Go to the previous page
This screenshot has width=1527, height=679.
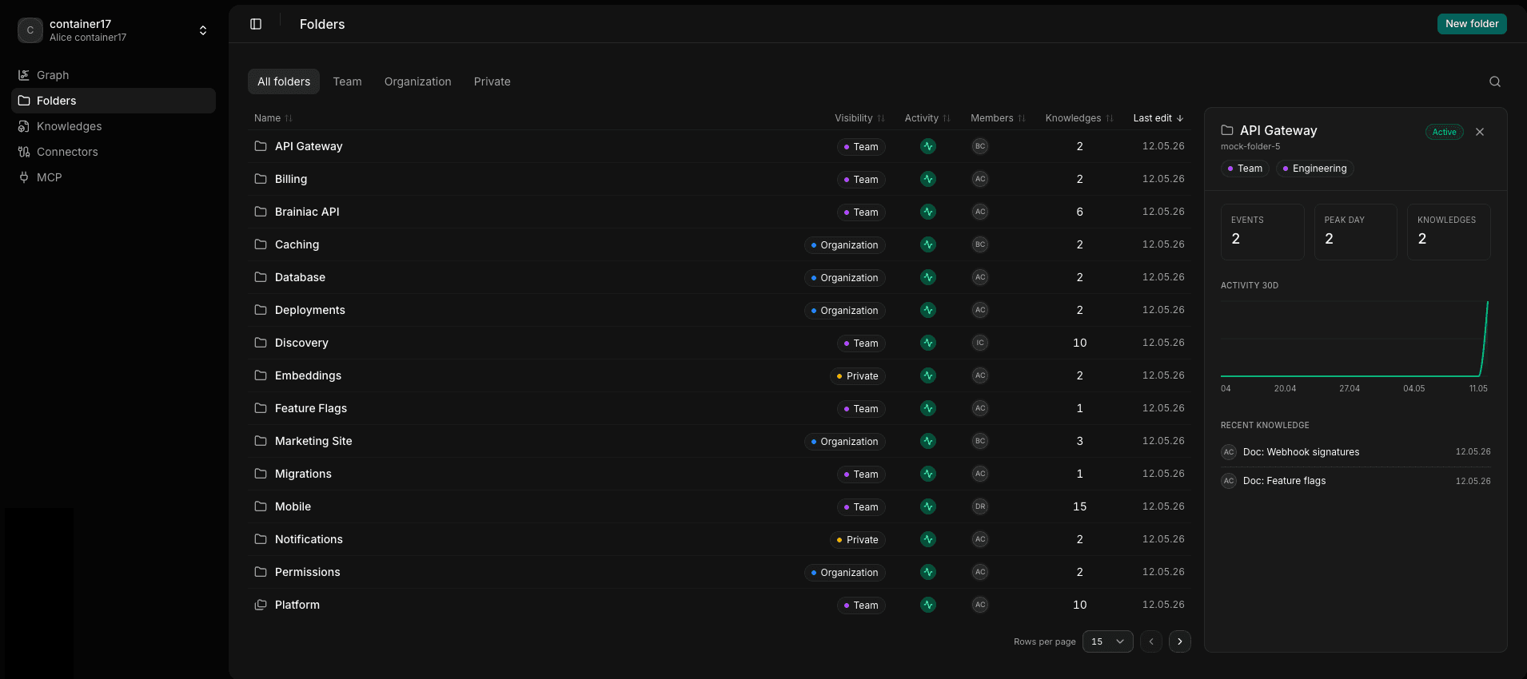click(x=1151, y=641)
